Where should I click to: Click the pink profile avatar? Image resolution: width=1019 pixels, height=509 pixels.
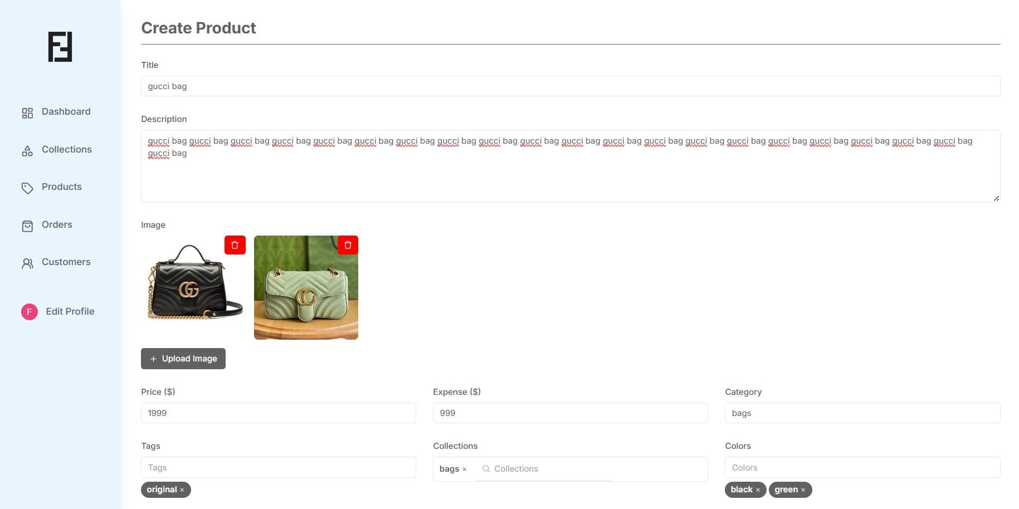point(30,312)
